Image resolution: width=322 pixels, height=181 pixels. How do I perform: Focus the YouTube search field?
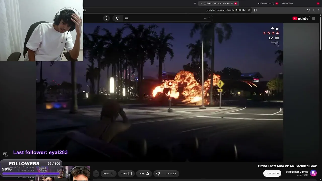tap(168, 18)
